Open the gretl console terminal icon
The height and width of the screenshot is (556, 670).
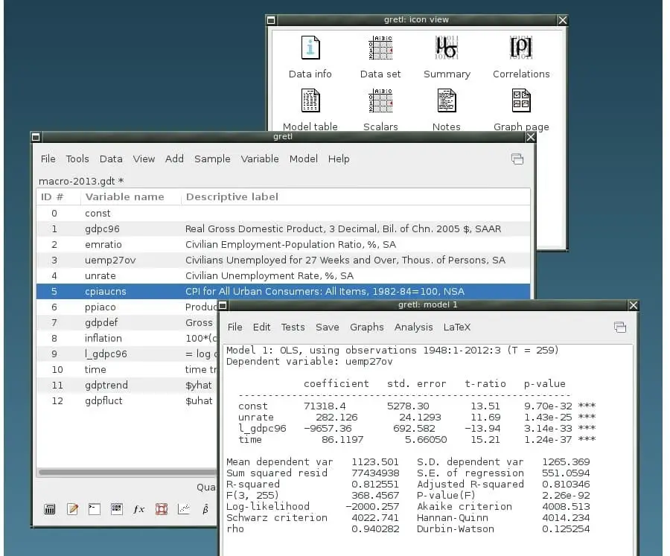[x=95, y=509]
